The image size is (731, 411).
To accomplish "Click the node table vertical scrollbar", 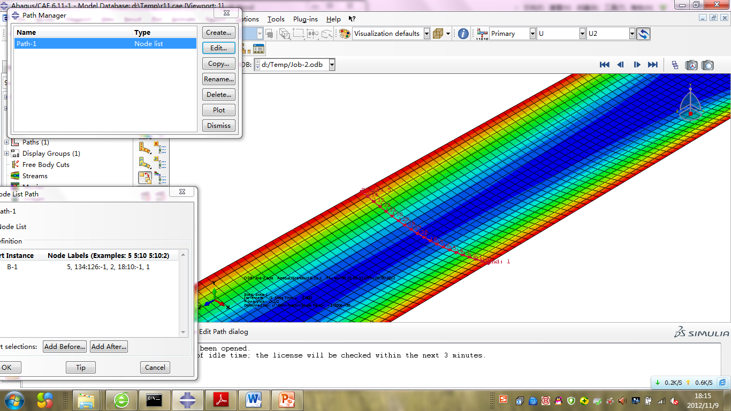I will [184, 293].
